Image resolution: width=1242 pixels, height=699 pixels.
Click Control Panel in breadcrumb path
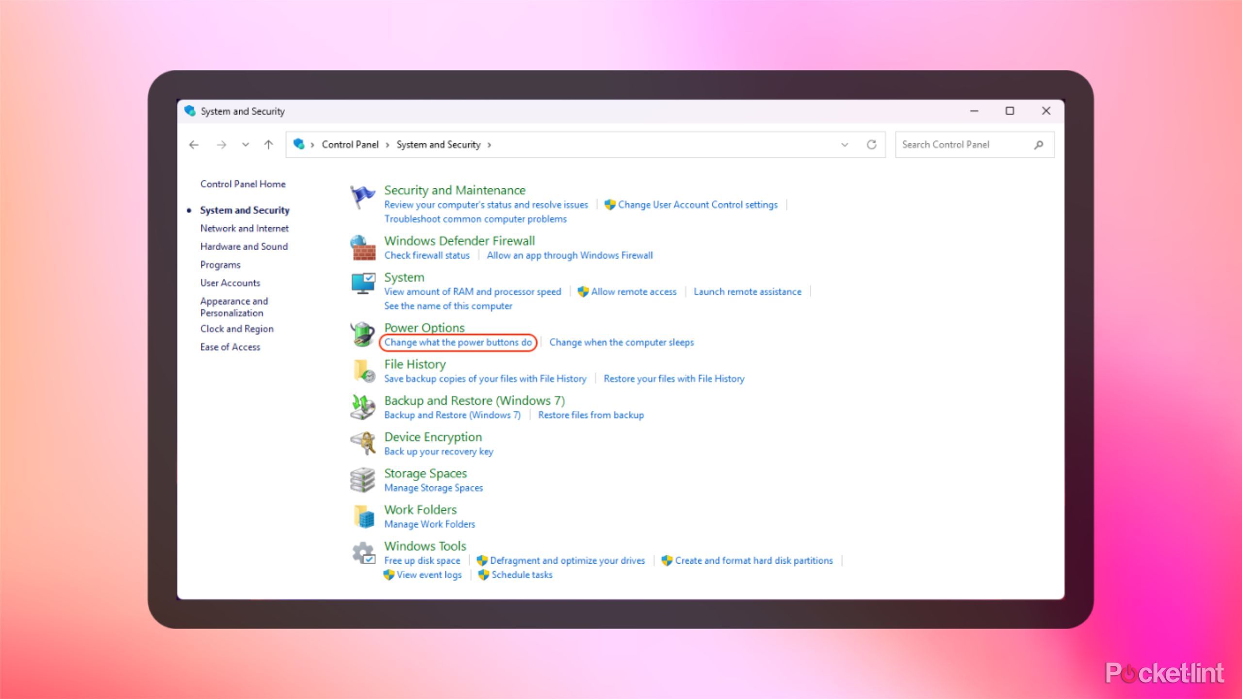(x=350, y=145)
